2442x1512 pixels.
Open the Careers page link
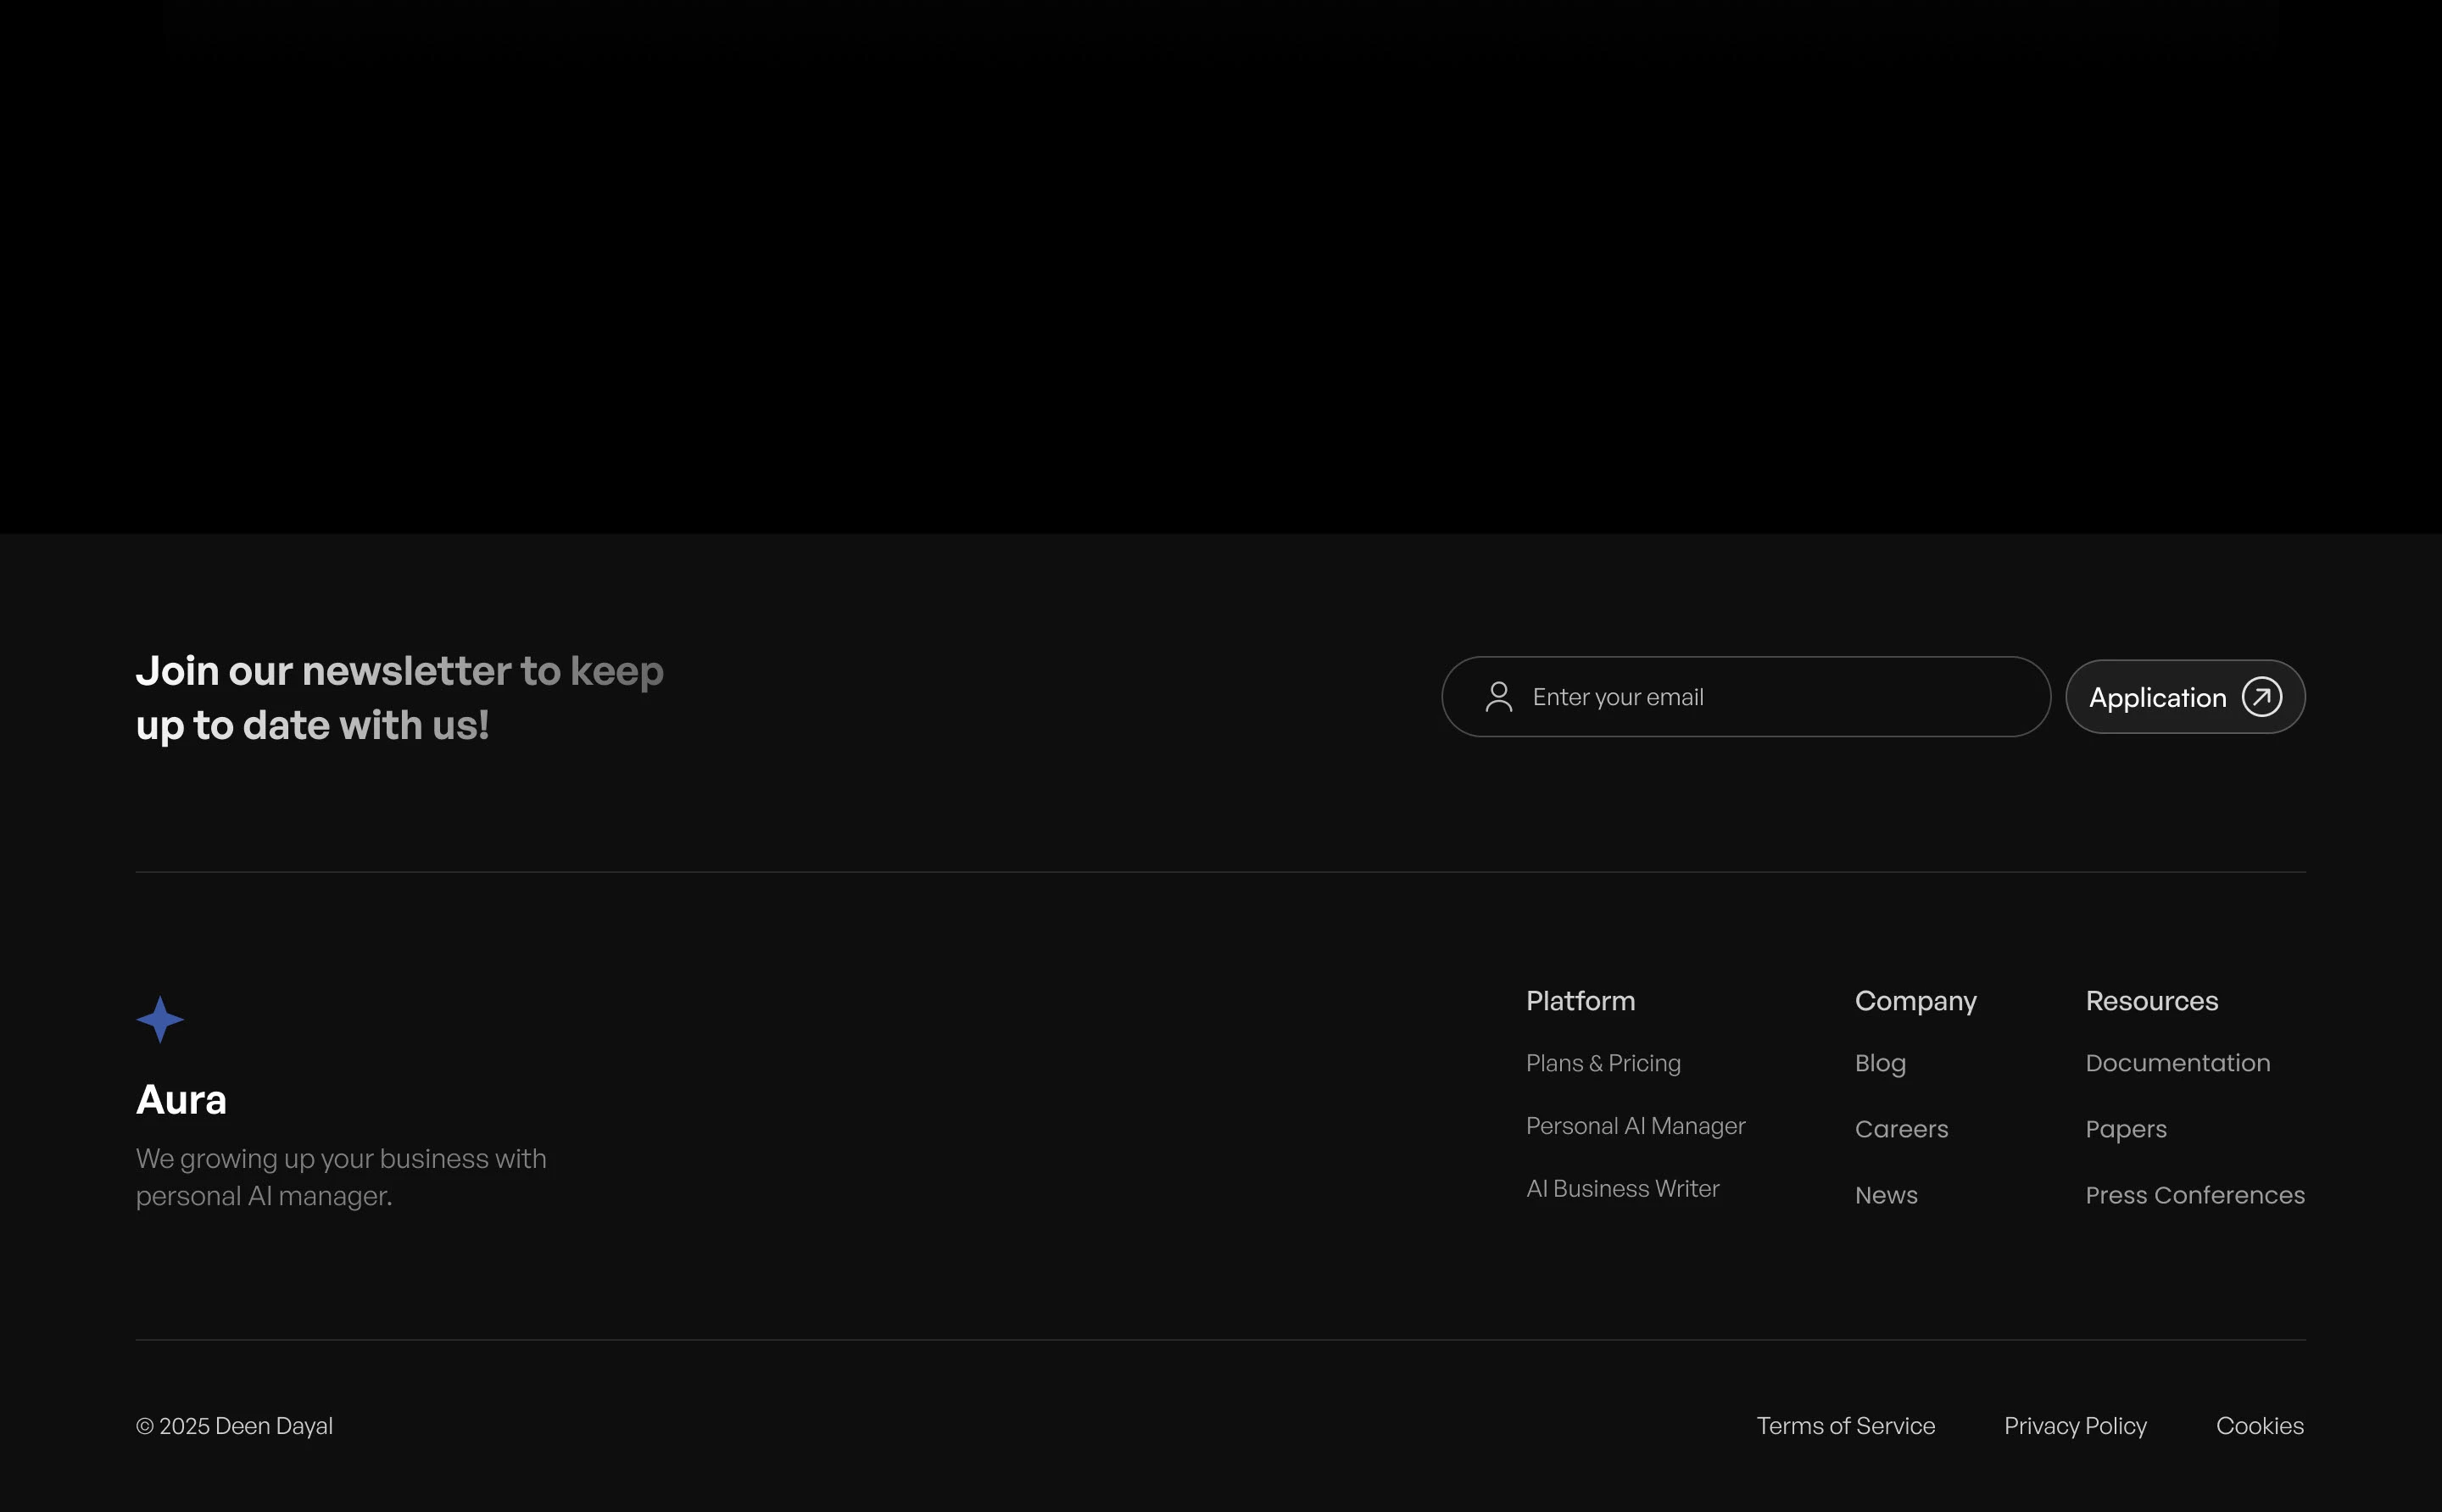[x=1902, y=1129]
